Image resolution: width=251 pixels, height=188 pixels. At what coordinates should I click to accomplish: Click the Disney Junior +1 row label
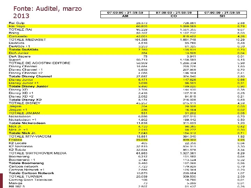[x=24, y=83]
